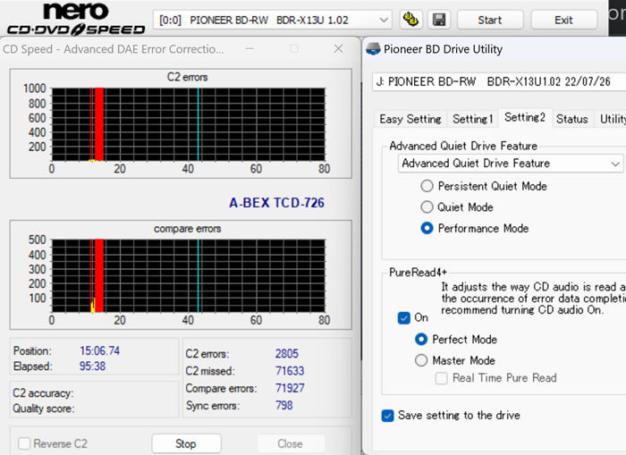This screenshot has height=455, width=626.
Task: Click the Start button in Nero
Action: click(490, 20)
